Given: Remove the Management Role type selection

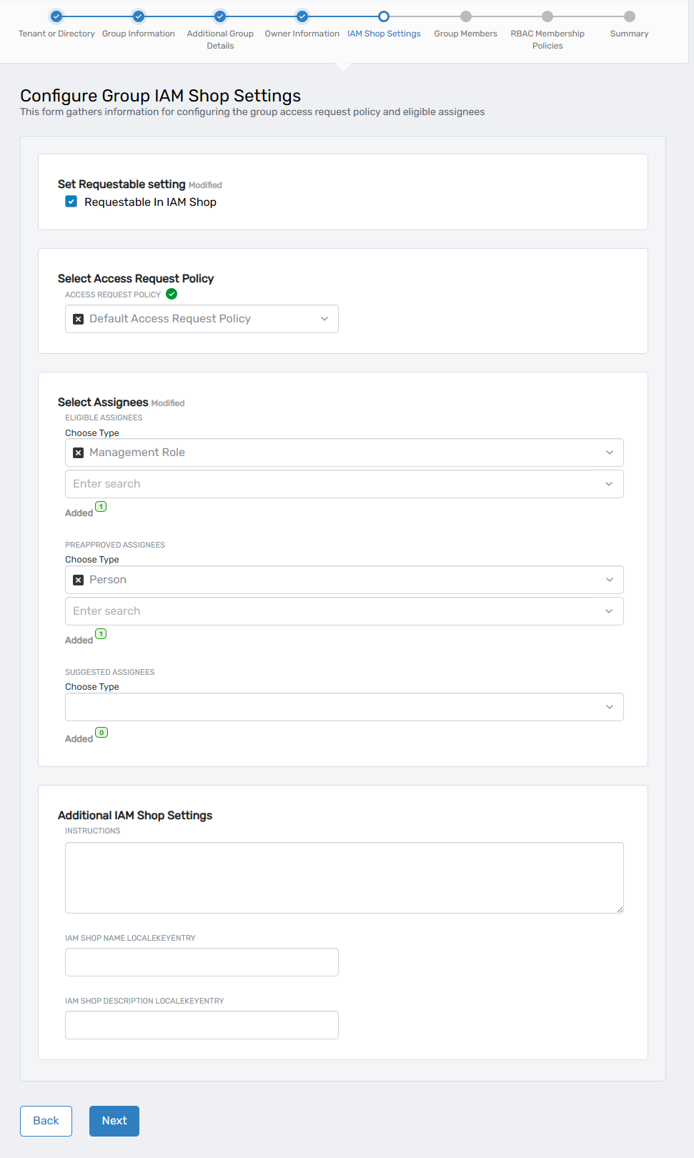Looking at the screenshot, I should tap(79, 452).
